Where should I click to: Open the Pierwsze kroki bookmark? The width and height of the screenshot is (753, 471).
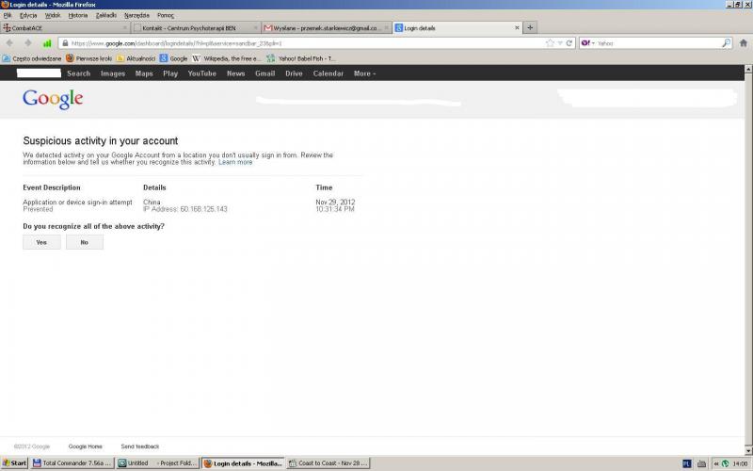(88, 58)
